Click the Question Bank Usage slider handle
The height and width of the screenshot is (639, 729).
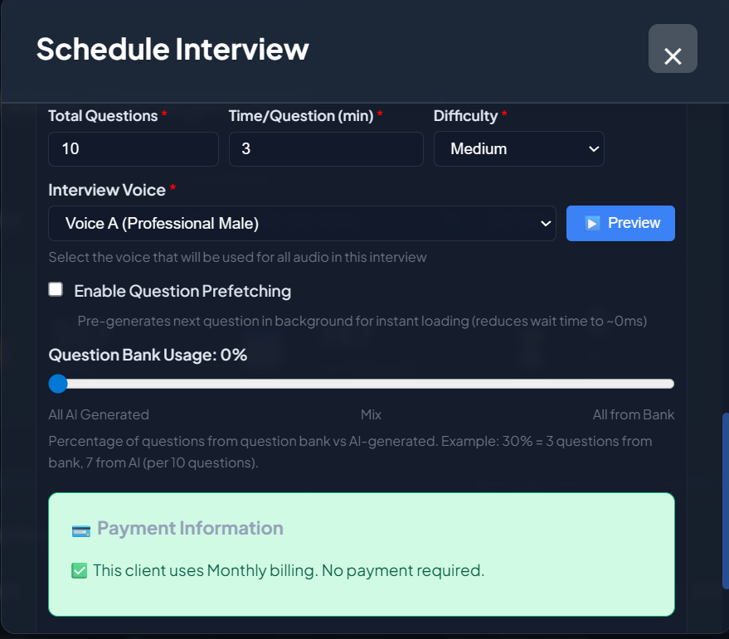coord(58,384)
